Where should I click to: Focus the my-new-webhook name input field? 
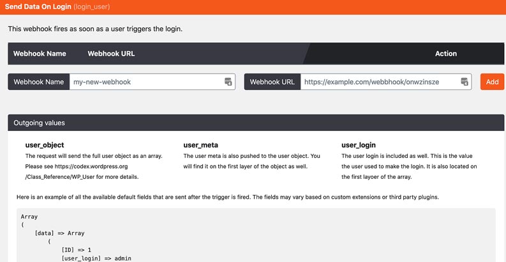[x=145, y=82]
